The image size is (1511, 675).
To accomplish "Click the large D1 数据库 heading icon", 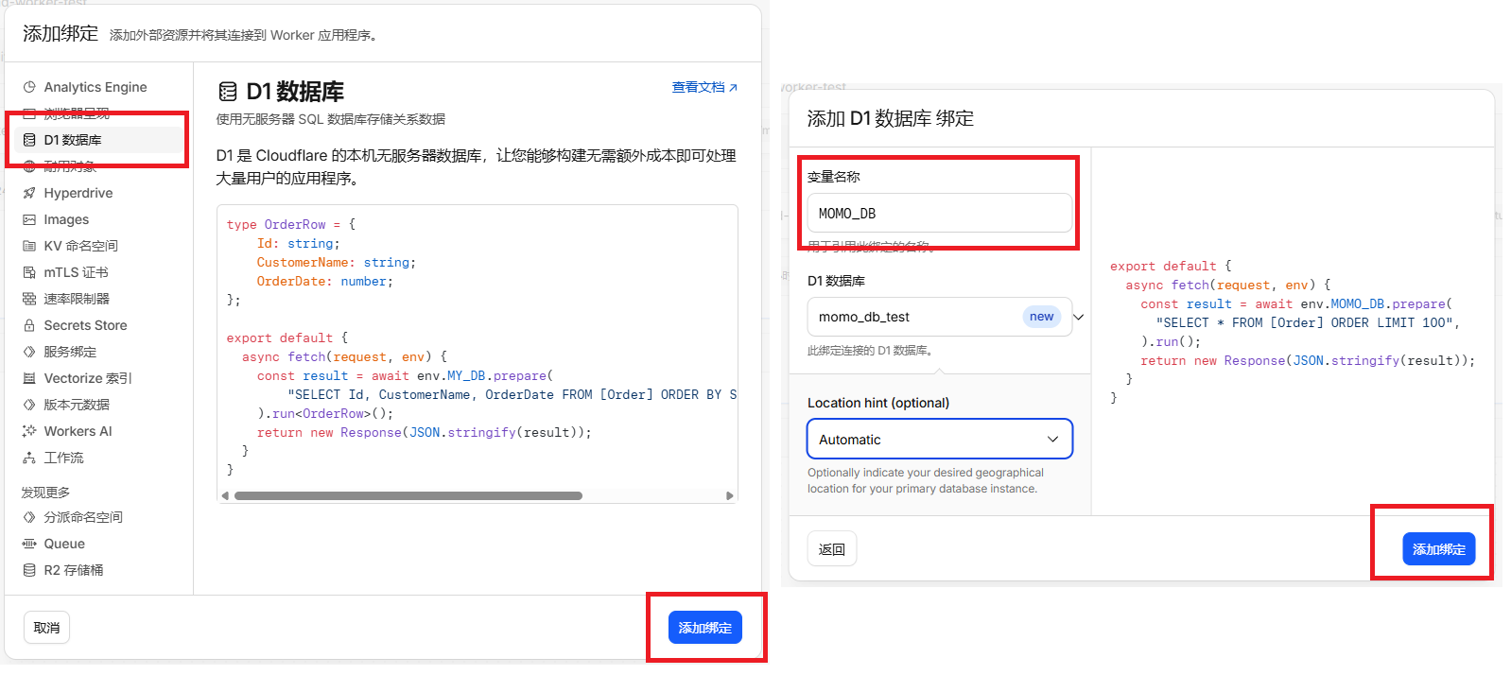I will (x=228, y=92).
